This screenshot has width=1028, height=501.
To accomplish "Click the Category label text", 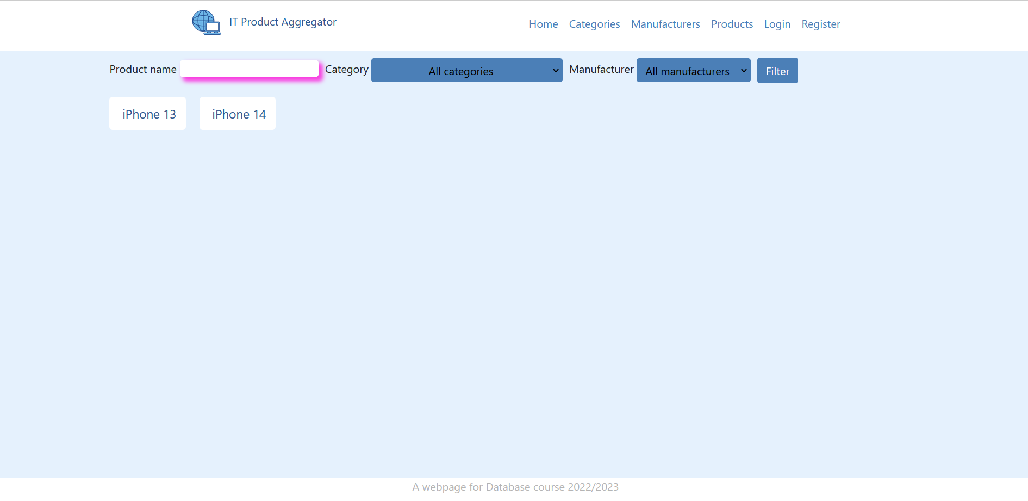I will coord(346,70).
